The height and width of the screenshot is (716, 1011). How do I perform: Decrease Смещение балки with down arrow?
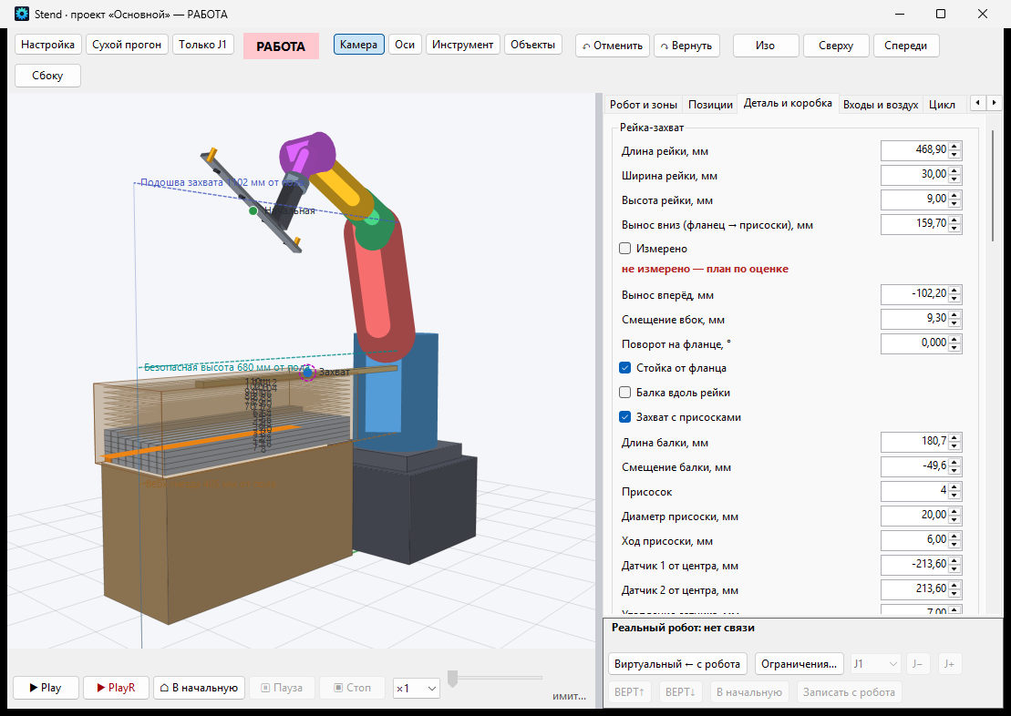(954, 470)
